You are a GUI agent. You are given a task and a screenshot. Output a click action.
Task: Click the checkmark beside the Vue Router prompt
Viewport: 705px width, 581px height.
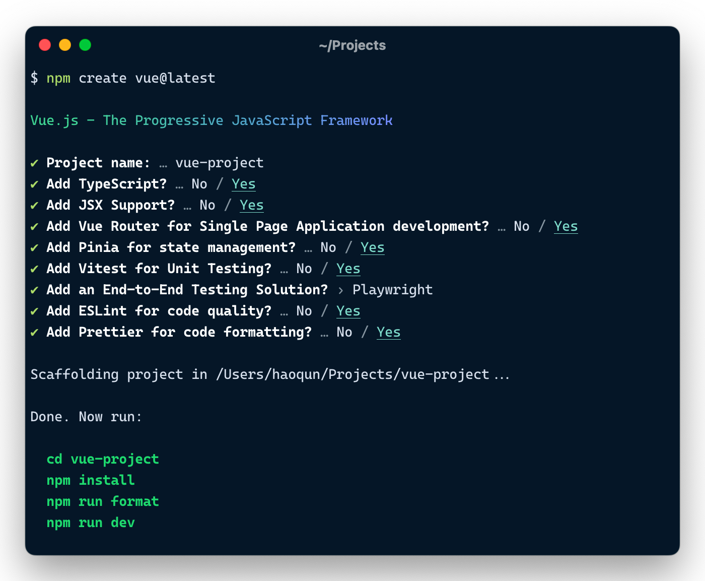point(34,226)
